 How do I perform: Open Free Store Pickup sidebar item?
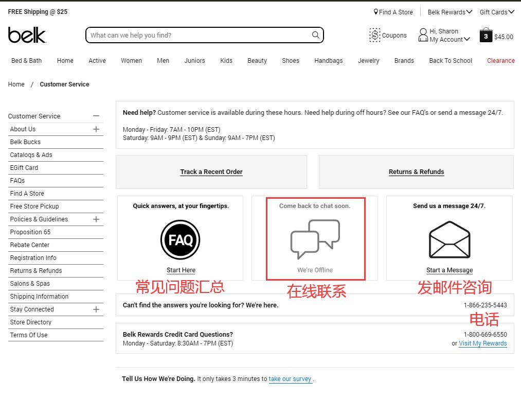click(x=34, y=206)
